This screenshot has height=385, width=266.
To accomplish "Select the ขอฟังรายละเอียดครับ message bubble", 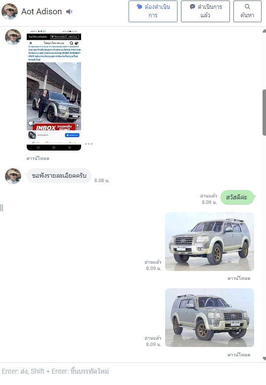I will pyautogui.click(x=59, y=176).
